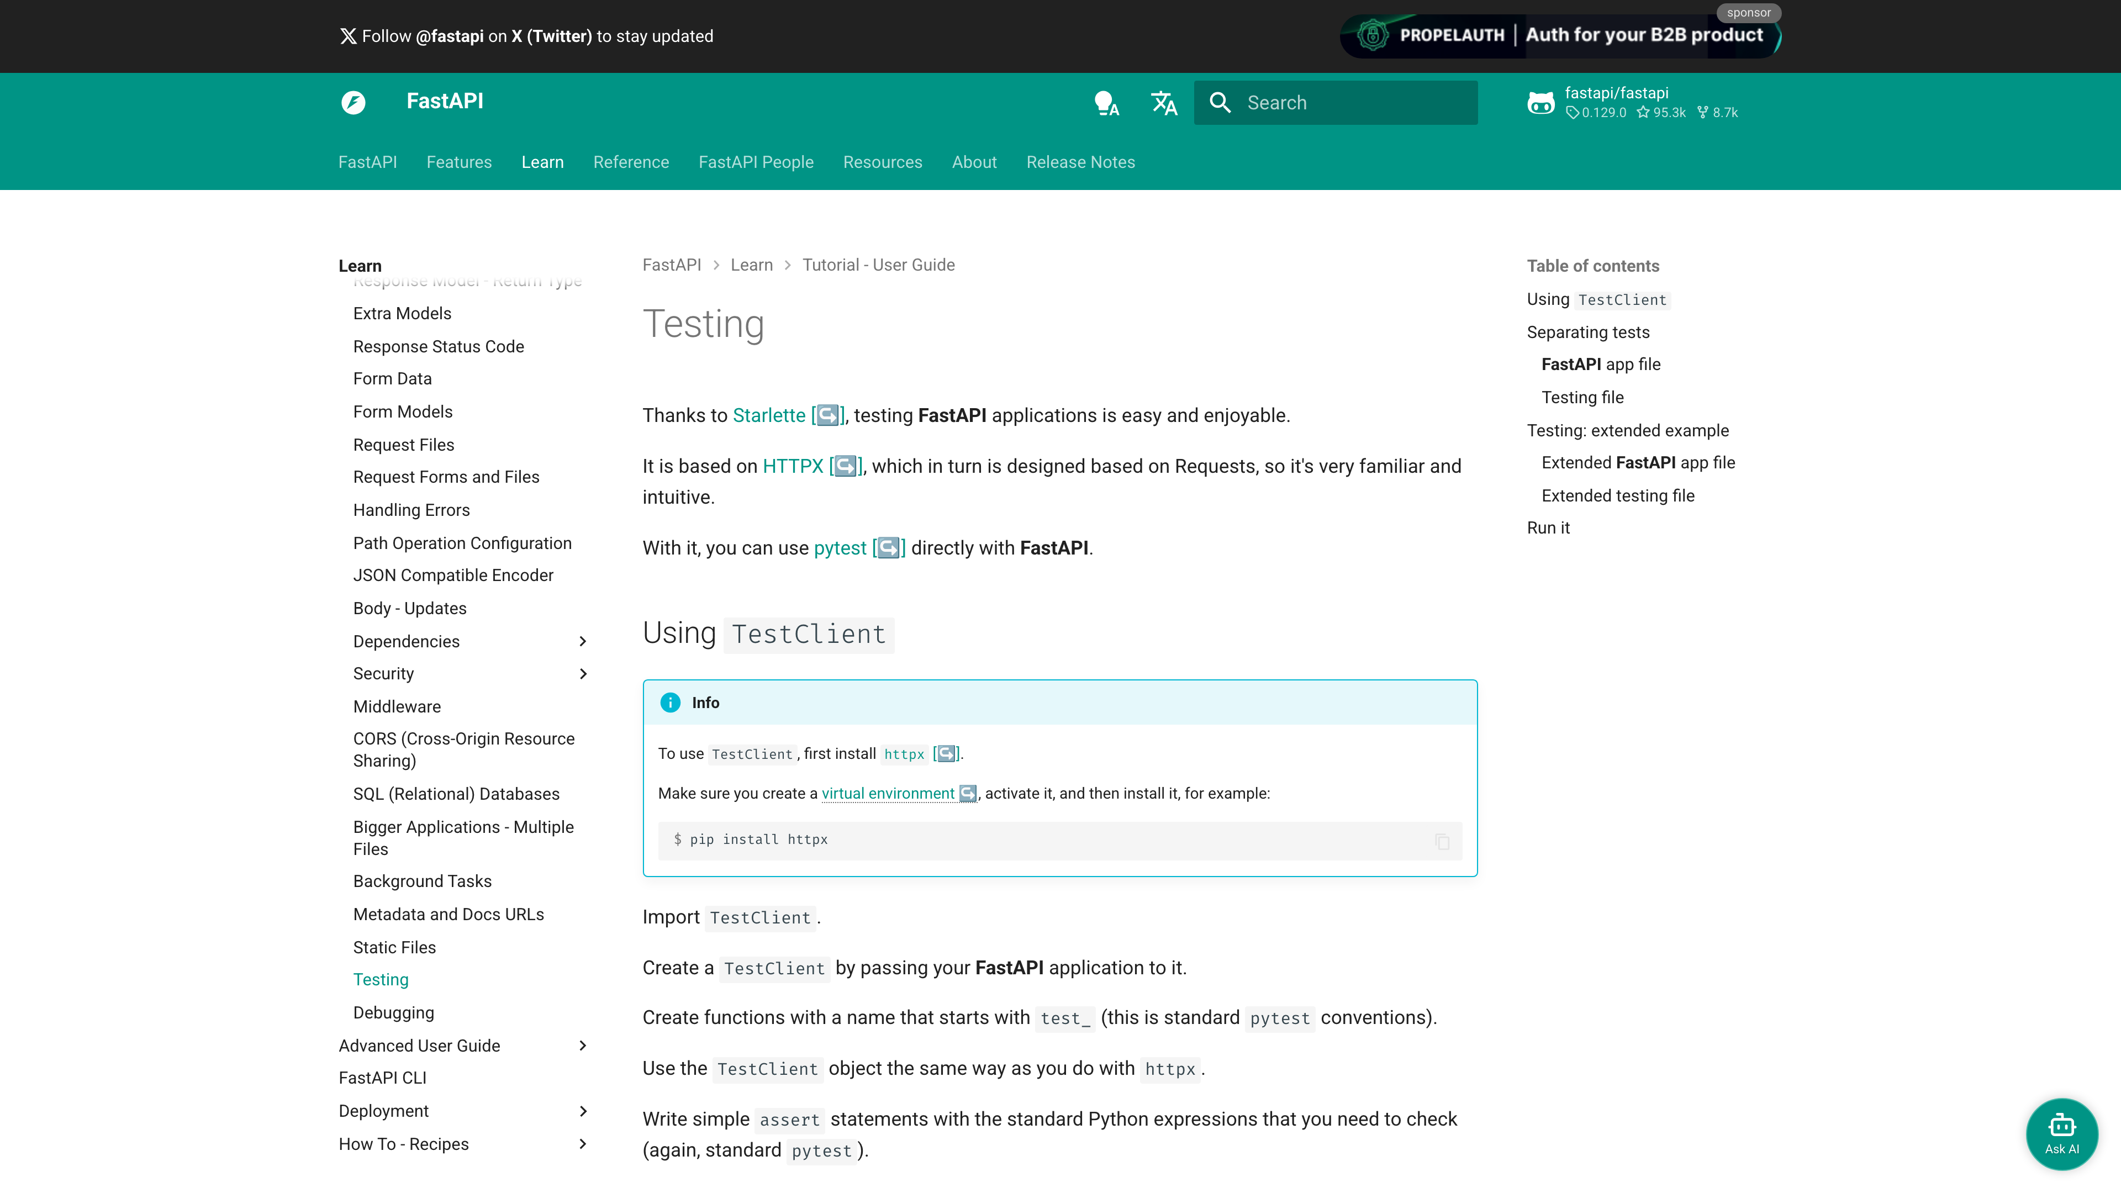
Task: Open the Starlette external link
Action: click(x=769, y=416)
